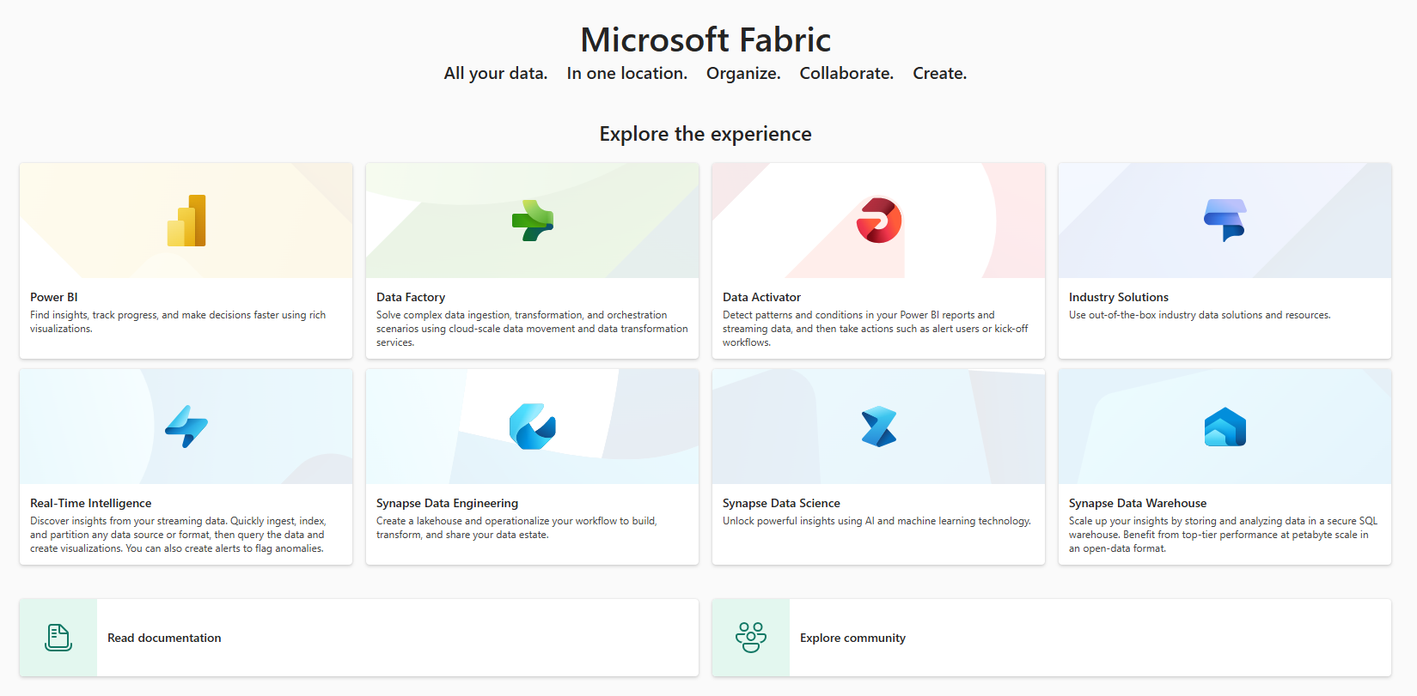Click the Data Factory description text
Image resolution: width=1417 pixels, height=696 pixels.
532,329
